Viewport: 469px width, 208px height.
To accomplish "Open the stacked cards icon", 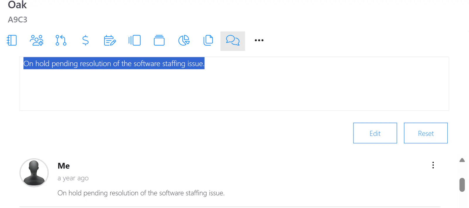I will (159, 40).
